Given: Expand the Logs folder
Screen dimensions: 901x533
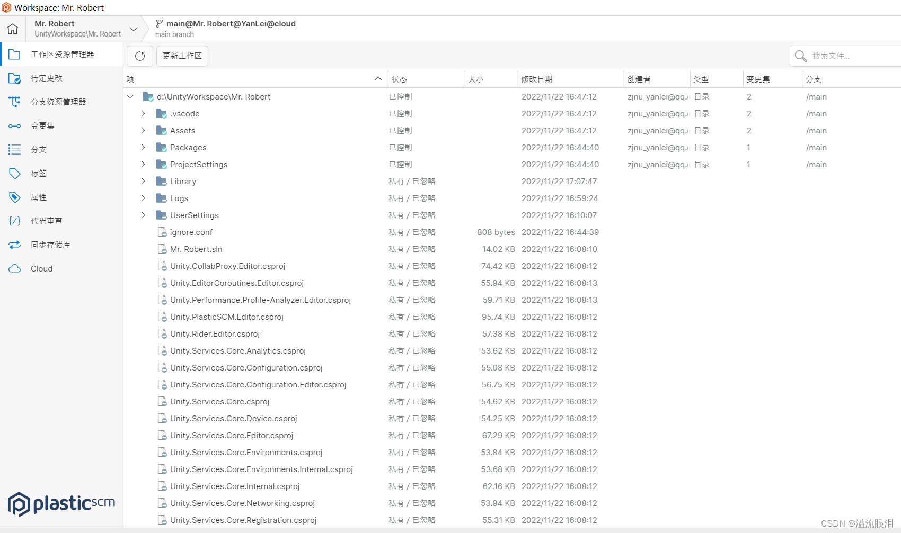Looking at the screenshot, I should (x=143, y=198).
